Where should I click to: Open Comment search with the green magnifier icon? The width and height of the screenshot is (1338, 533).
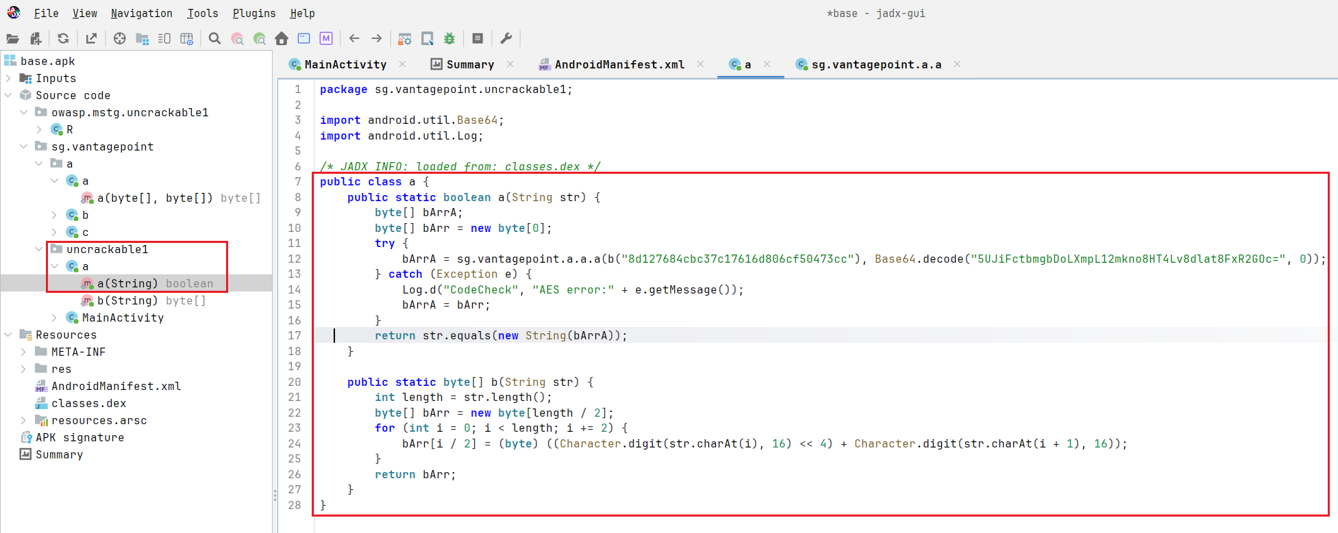point(260,39)
